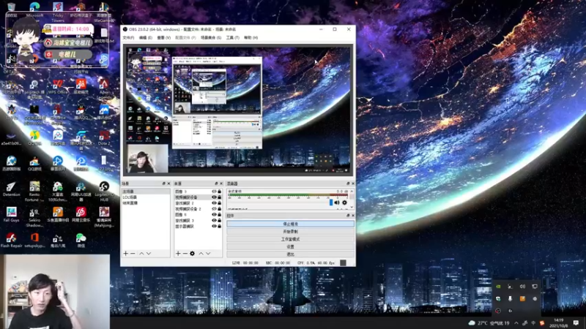Viewport: 586px width, 329px height.
Task: Mute the mixer channel speaker icon
Action: tap(337, 203)
